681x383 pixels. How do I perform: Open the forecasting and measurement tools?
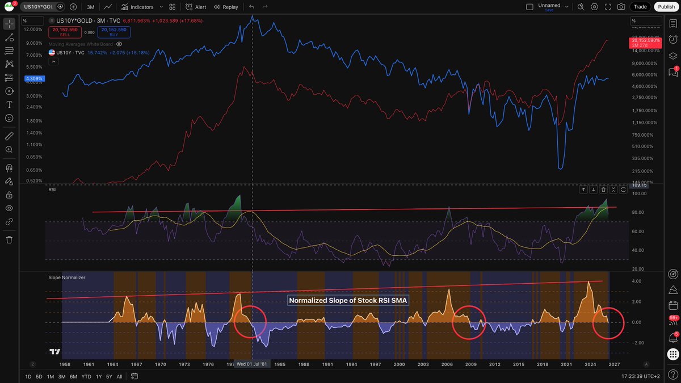(x=9, y=78)
